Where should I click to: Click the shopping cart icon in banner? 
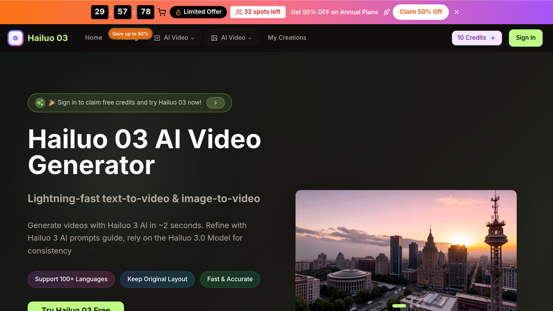coord(162,12)
